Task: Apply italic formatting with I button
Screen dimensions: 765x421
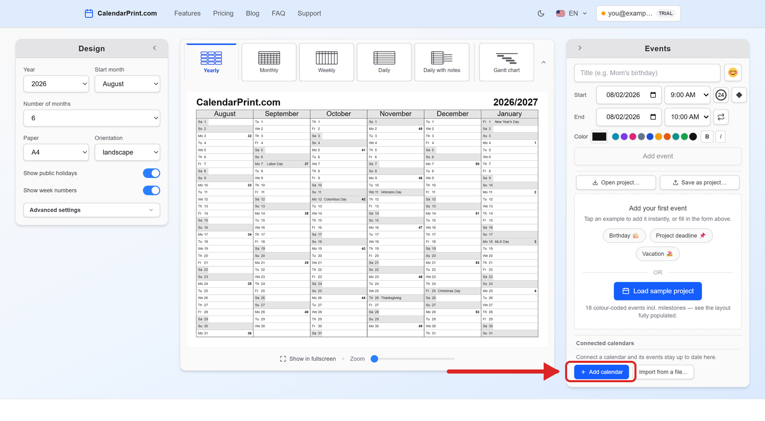Action: click(x=721, y=136)
